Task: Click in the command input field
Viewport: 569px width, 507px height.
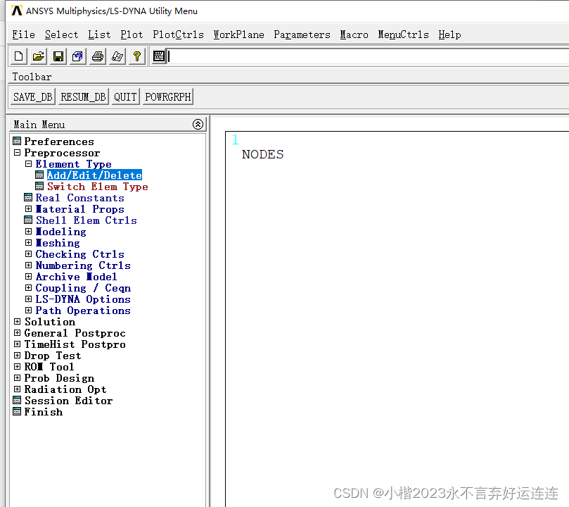Action: tap(368, 56)
